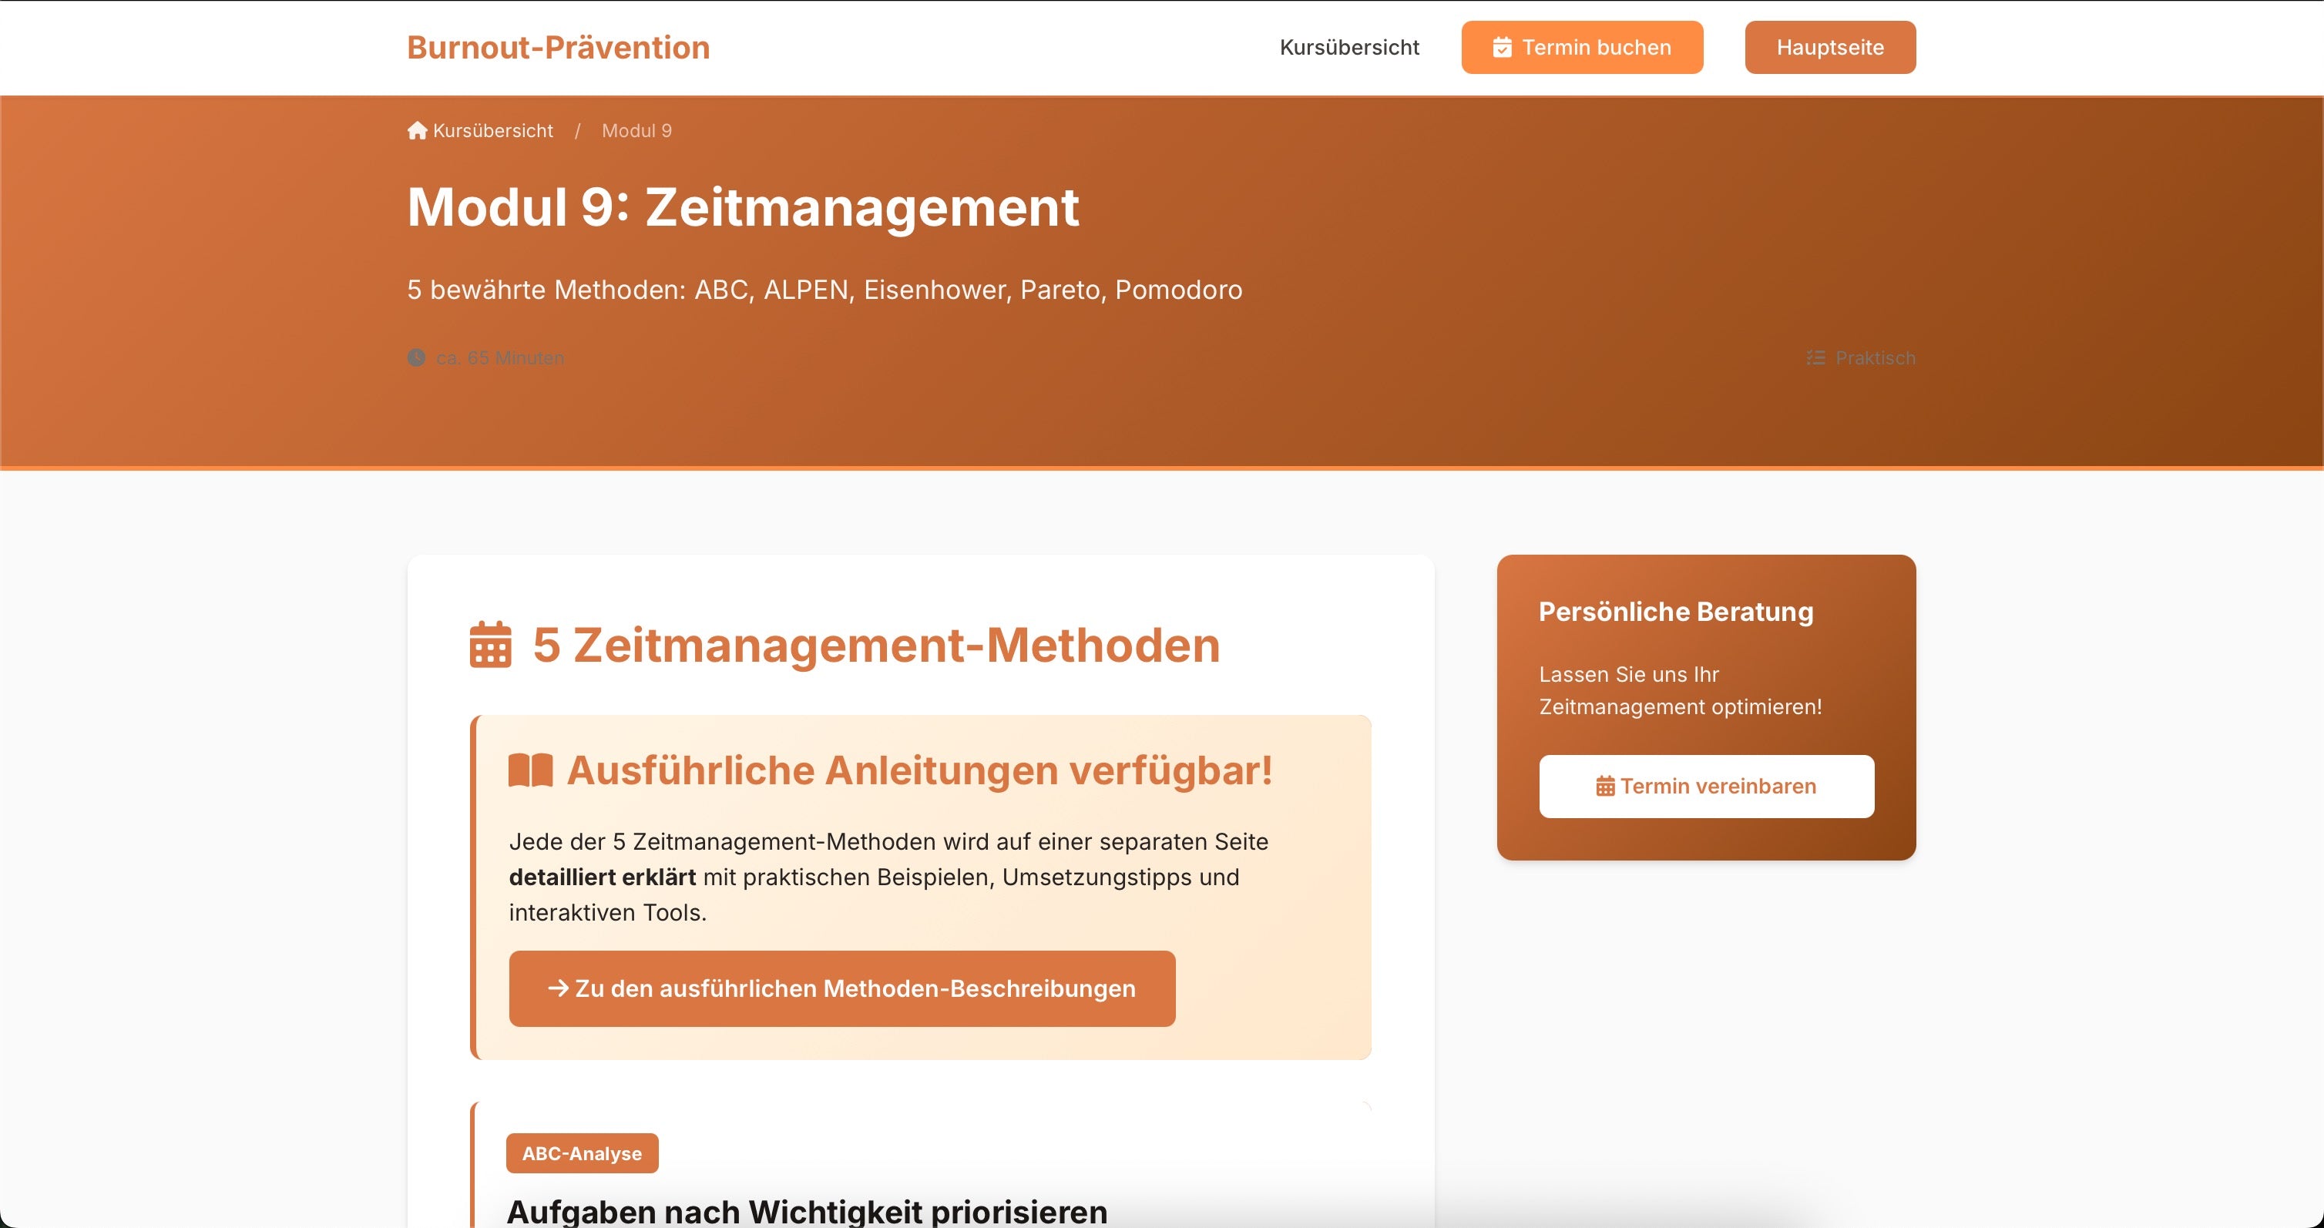Image resolution: width=2324 pixels, height=1228 pixels.
Task: Click the Termin buchen button
Action: [x=1581, y=47]
